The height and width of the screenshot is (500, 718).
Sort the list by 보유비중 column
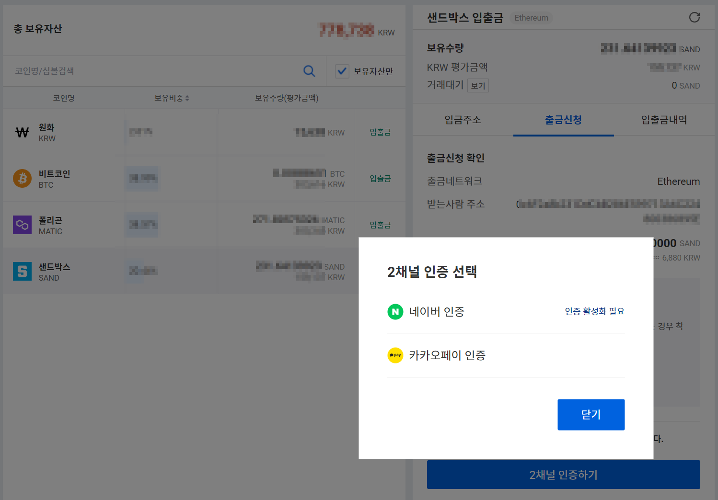[172, 98]
